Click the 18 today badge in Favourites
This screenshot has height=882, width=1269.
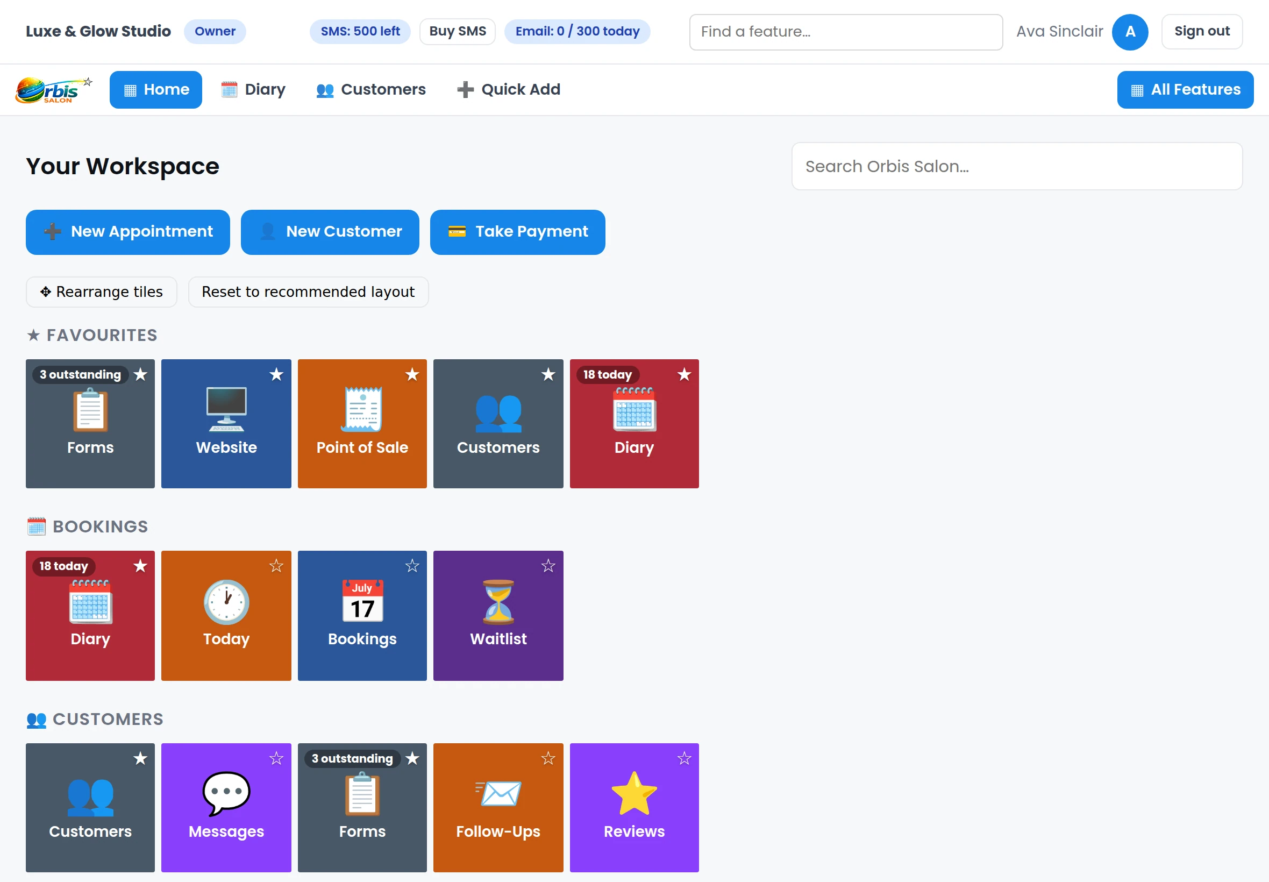(608, 375)
